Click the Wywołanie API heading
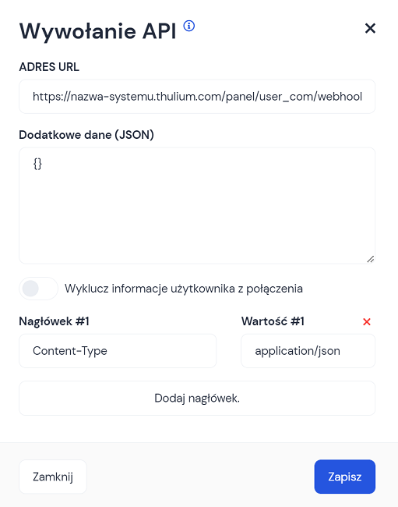 click(98, 31)
